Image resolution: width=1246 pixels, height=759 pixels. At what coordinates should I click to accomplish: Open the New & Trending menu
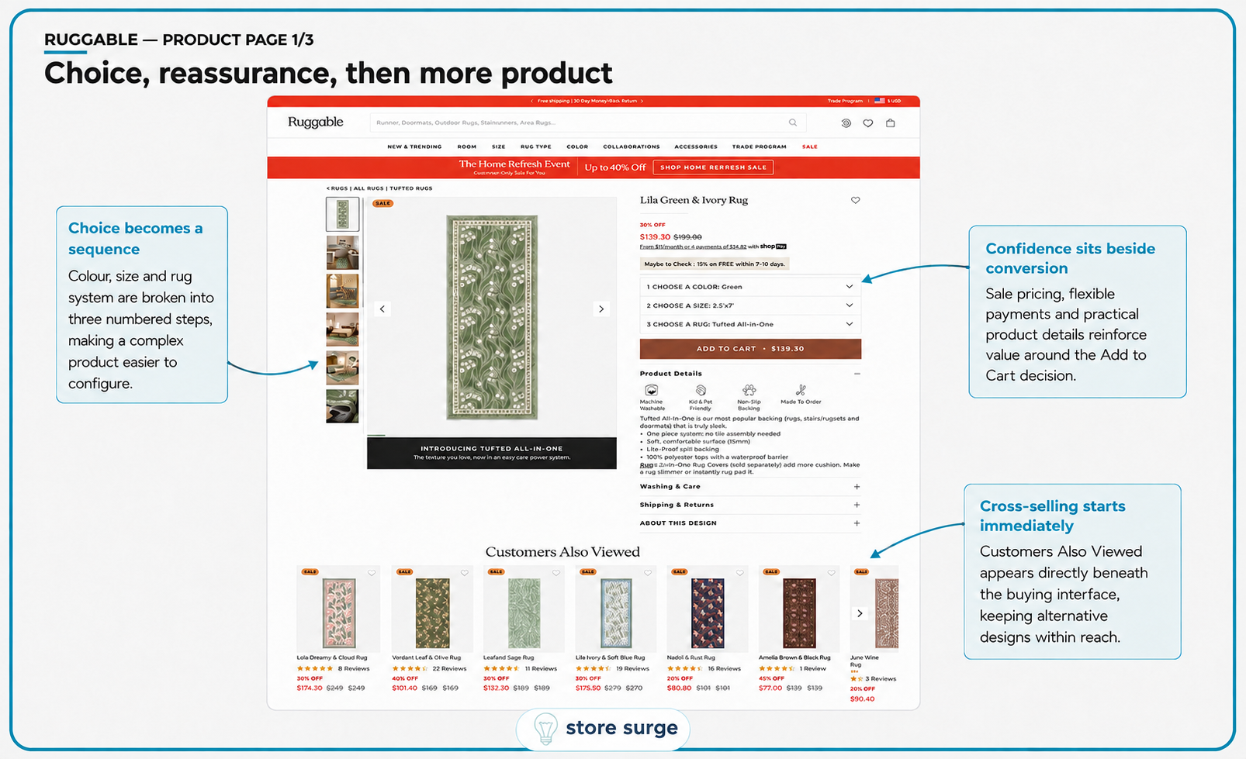(x=414, y=147)
